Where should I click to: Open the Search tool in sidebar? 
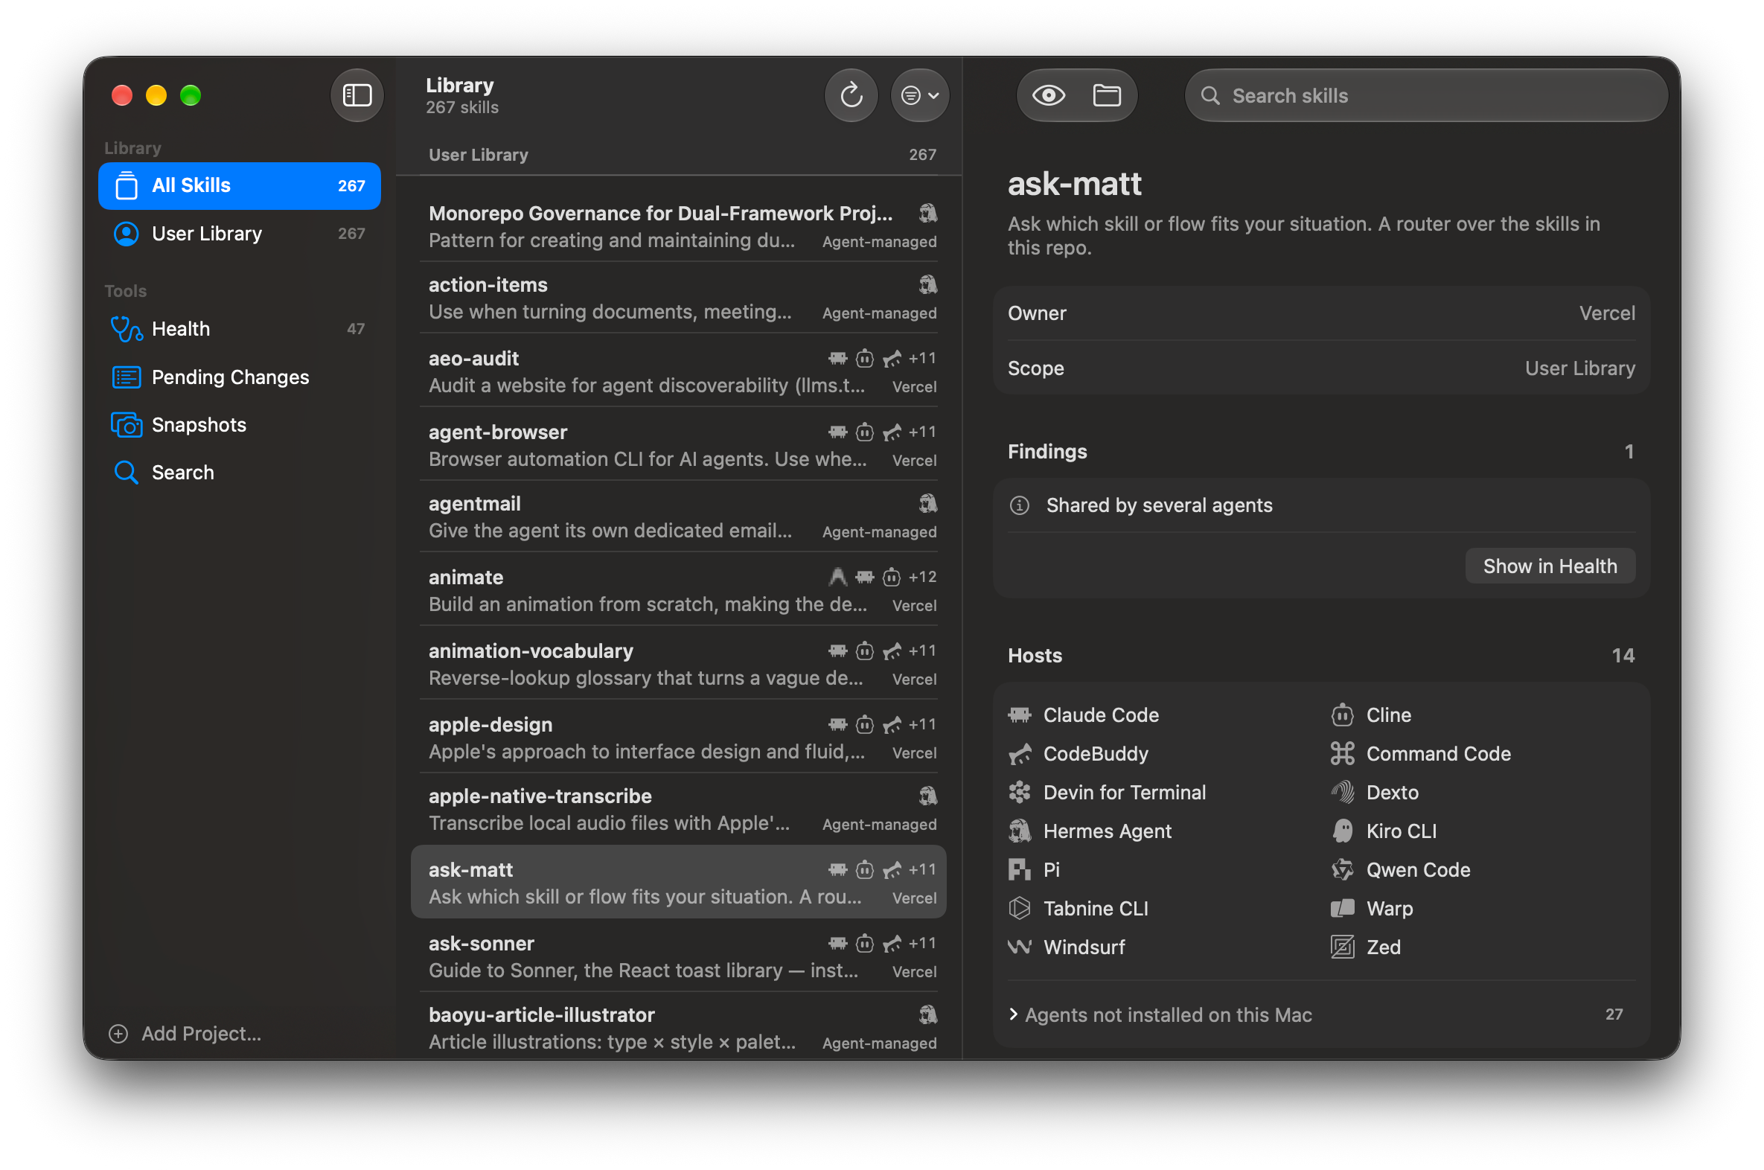point(240,473)
